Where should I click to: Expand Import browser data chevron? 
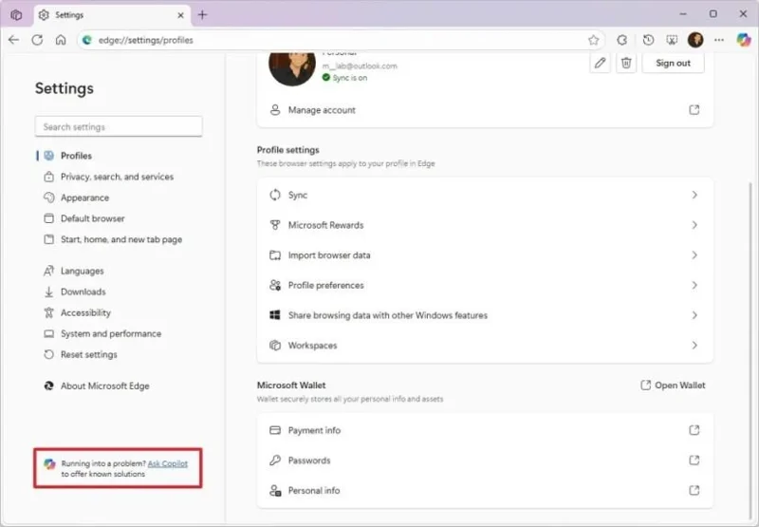pyautogui.click(x=694, y=254)
